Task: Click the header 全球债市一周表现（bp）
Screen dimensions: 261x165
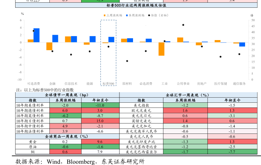Action: [x=67, y=95]
